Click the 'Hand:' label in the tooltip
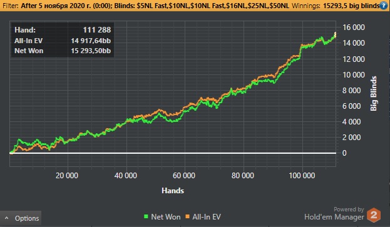The image size is (390, 227). click(25, 30)
